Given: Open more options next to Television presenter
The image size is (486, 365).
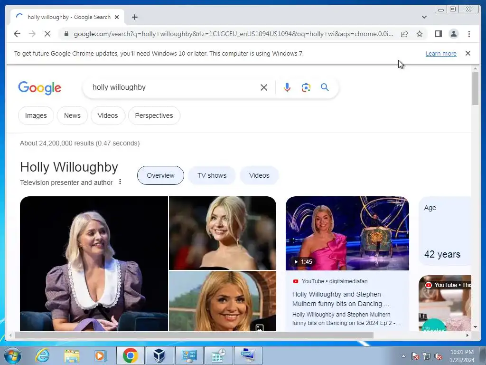Looking at the screenshot, I should pyautogui.click(x=120, y=182).
